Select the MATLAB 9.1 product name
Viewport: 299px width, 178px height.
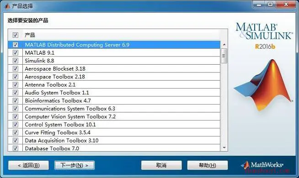point(40,53)
